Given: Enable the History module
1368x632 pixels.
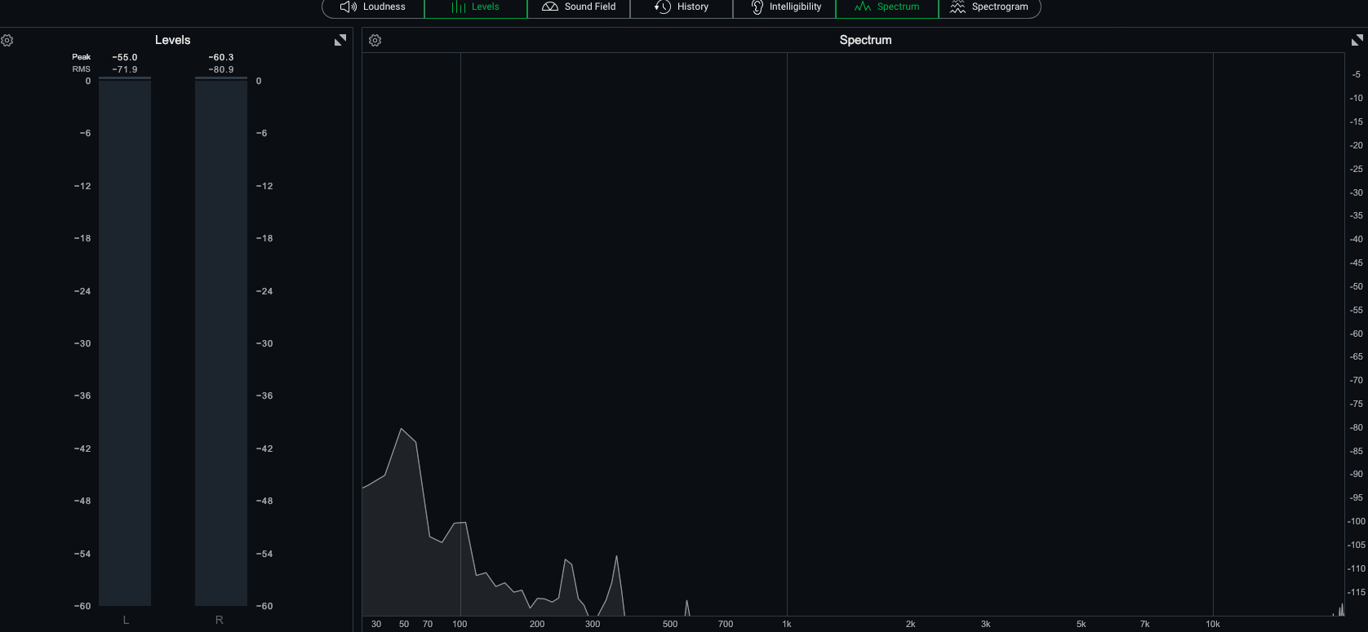Looking at the screenshot, I should [682, 7].
